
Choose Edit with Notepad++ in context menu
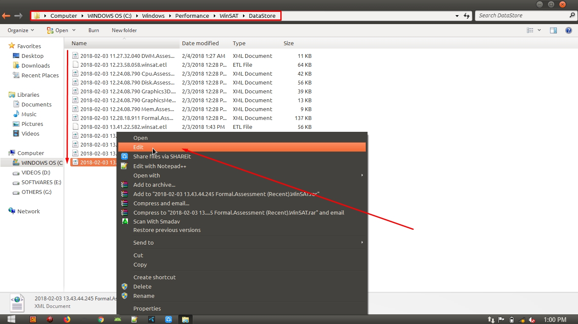coord(160,166)
